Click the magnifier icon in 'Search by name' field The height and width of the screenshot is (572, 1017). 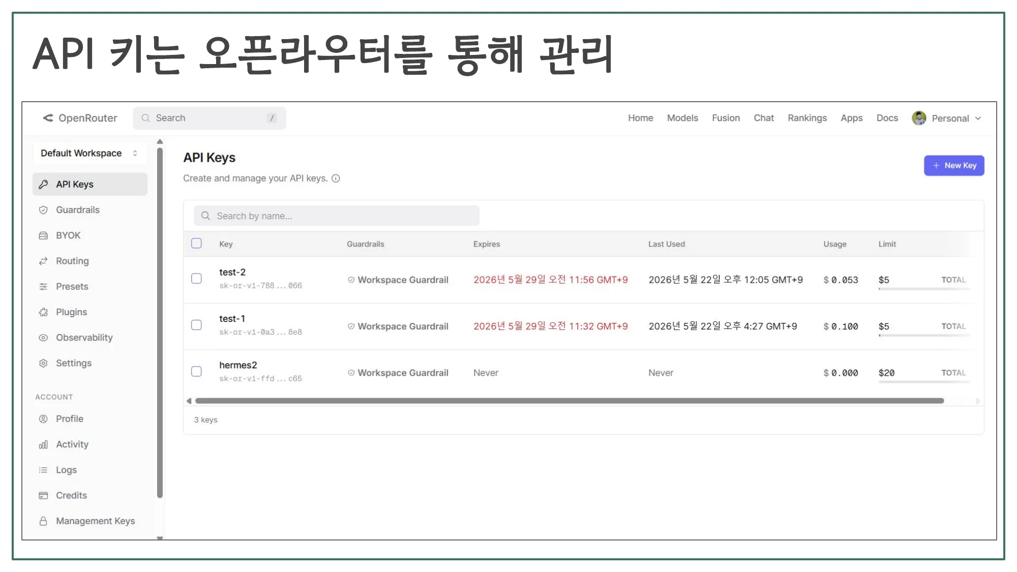click(x=205, y=216)
